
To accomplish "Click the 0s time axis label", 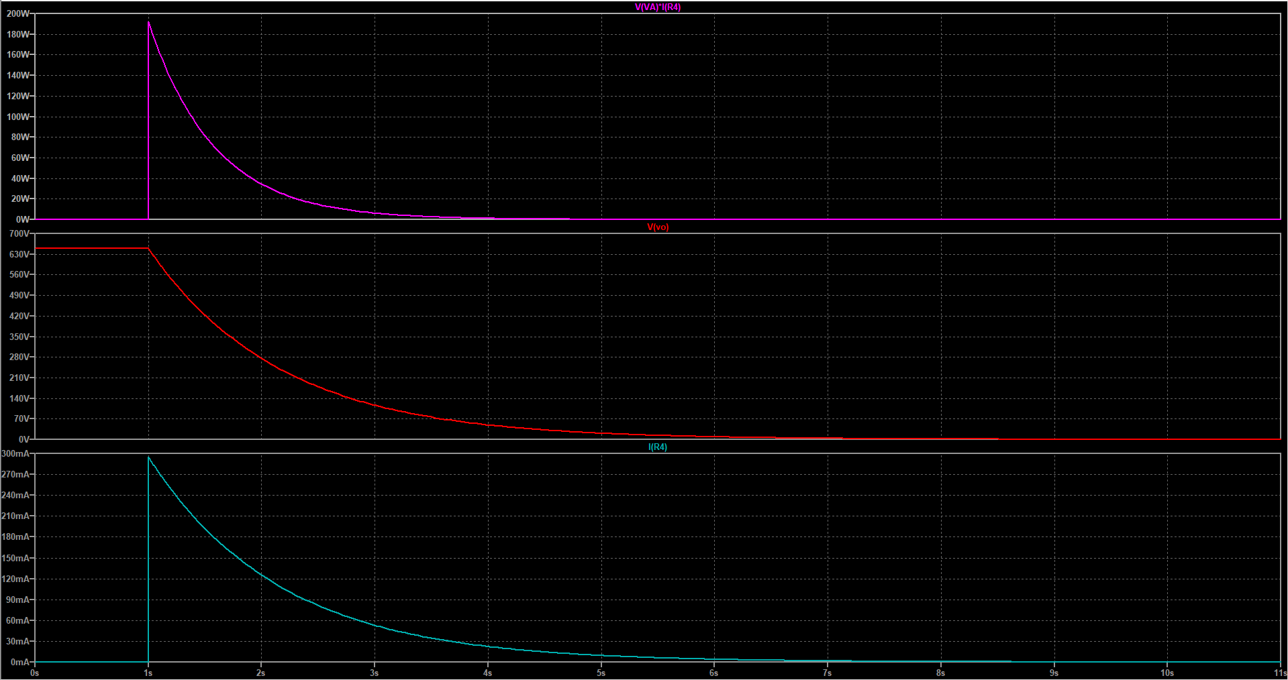I will (x=35, y=673).
